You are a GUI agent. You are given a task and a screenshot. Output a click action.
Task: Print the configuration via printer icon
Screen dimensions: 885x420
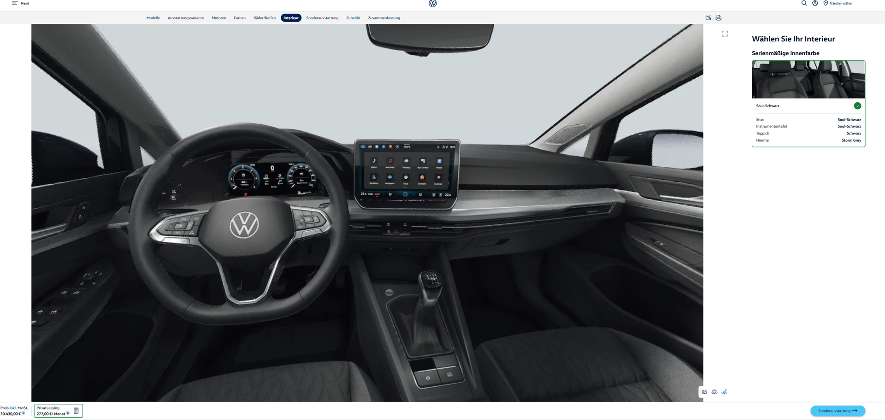718,18
